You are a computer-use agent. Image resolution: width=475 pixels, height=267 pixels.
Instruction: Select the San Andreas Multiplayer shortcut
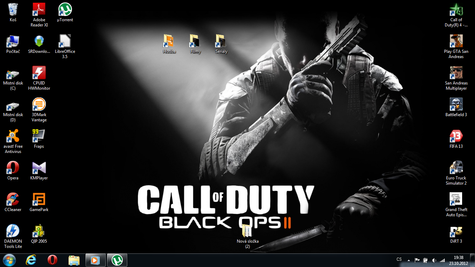pos(456,78)
